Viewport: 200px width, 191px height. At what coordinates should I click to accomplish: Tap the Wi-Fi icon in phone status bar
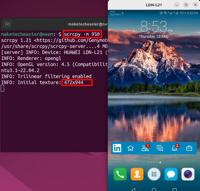point(165,13)
